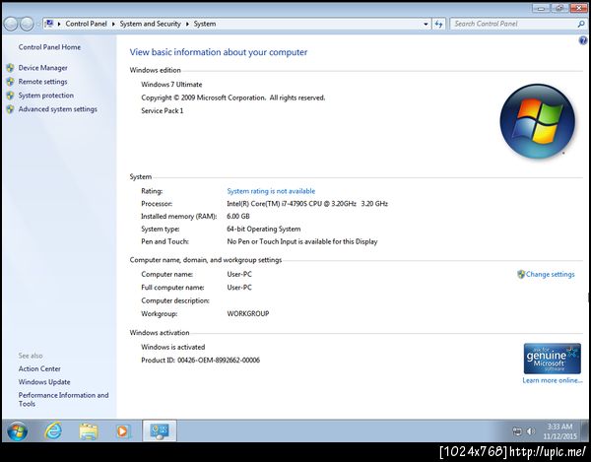Expand arrow after Control Panel breadcrumb
591x462 pixels.
(x=113, y=24)
